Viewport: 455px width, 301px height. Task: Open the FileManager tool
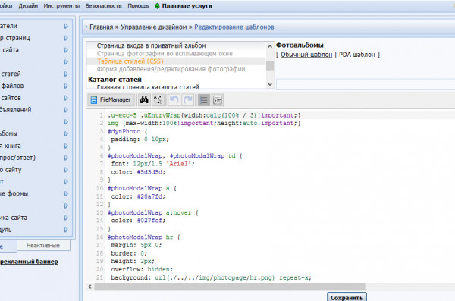click(x=111, y=100)
